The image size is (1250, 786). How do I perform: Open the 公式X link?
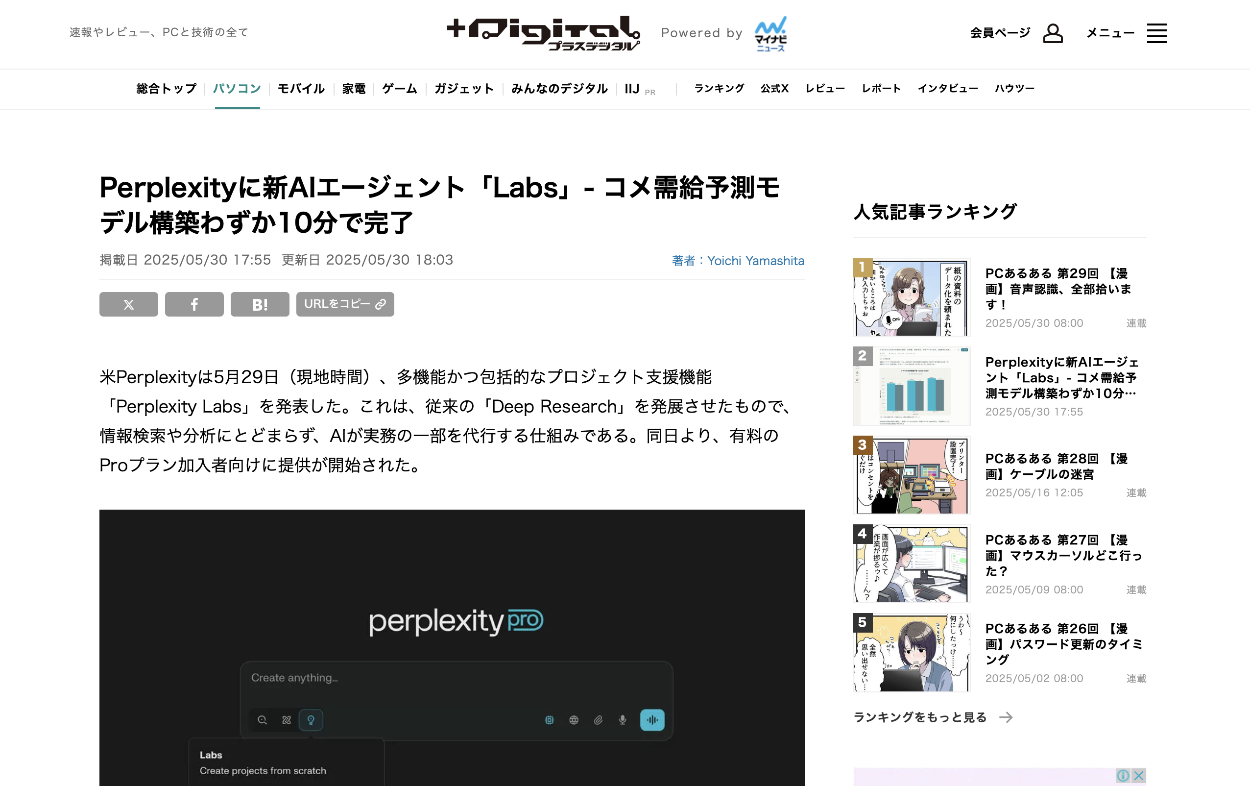pyautogui.click(x=774, y=88)
